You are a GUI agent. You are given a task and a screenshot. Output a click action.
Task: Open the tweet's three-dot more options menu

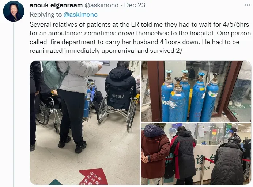(x=248, y=5)
